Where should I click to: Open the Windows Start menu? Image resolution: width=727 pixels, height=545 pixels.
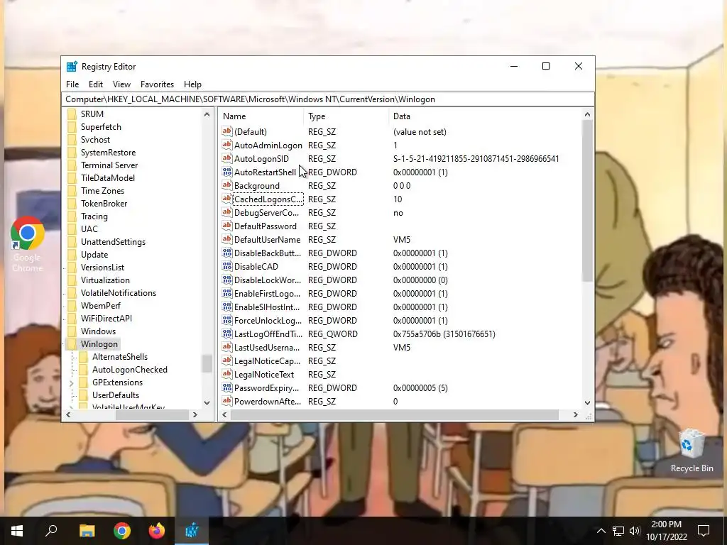pos(17,531)
